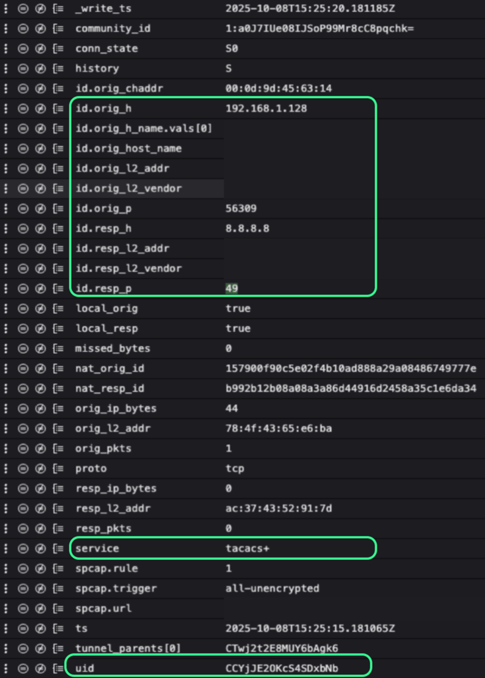The width and height of the screenshot is (485, 678).
Task: Filter for the uid value icon
Action: [x=24, y=668]
